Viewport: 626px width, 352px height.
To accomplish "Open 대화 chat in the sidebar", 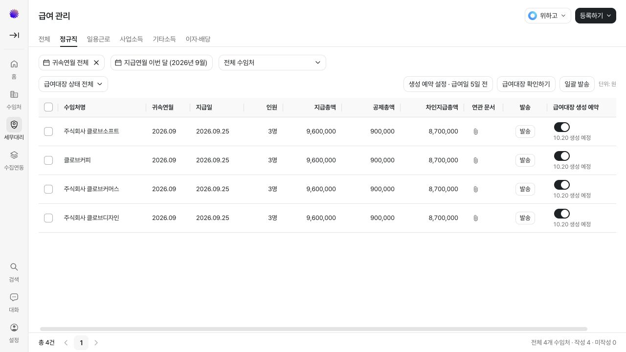I will pyautogui.click(x=14, y=302).
